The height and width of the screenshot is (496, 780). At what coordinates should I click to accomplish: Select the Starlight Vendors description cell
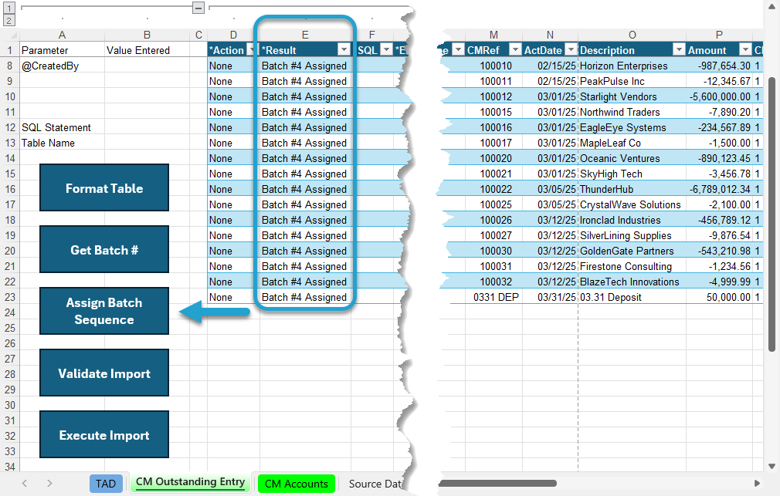[632, 96]
